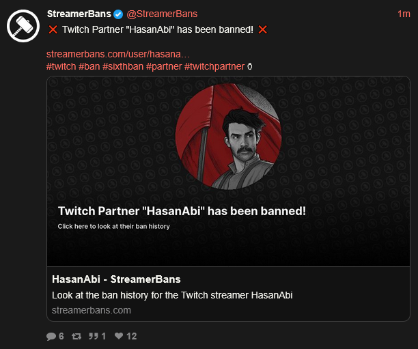Image resolution: width=418 pixels, height=349 pixels.
Task: Click the reply speech bubble icon
Action: click(51, 336)
